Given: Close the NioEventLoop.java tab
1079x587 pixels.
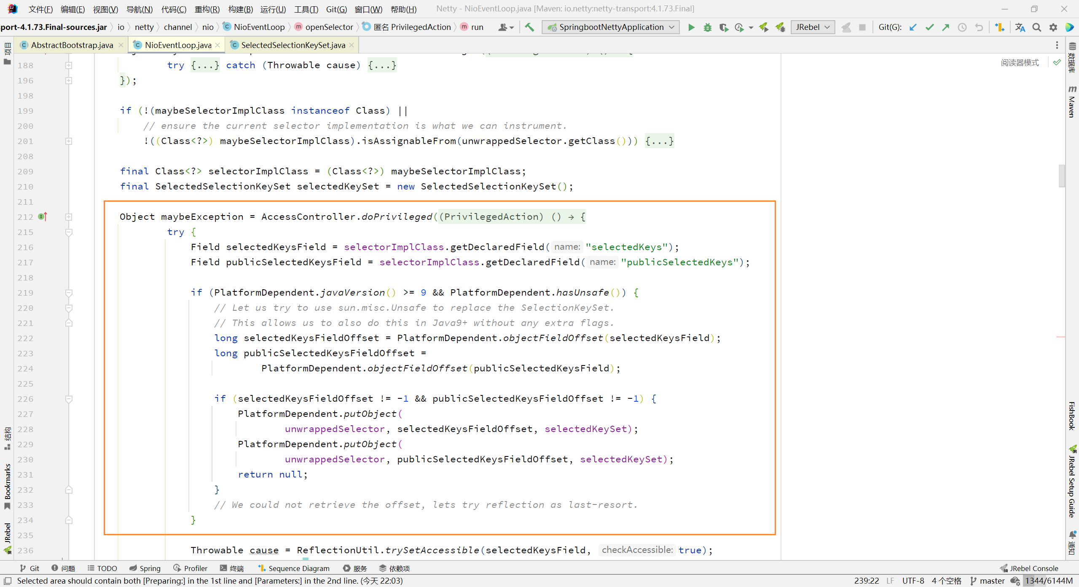Looking at the screenshot, I should 217,45.
